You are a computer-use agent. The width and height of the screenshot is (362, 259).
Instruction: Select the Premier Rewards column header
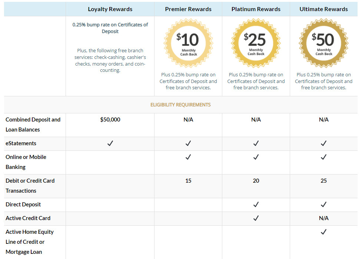(188, 9)
